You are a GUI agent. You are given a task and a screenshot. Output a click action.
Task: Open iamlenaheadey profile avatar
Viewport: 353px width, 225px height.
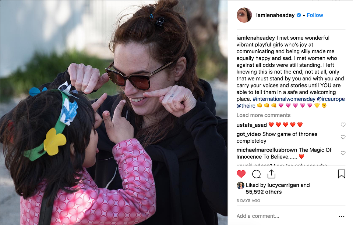(x=244, y=15)
